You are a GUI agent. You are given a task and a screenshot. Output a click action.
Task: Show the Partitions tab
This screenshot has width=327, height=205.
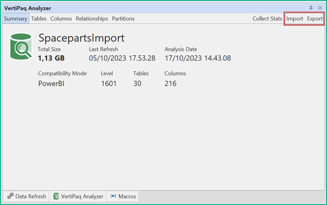click(123, 19)
